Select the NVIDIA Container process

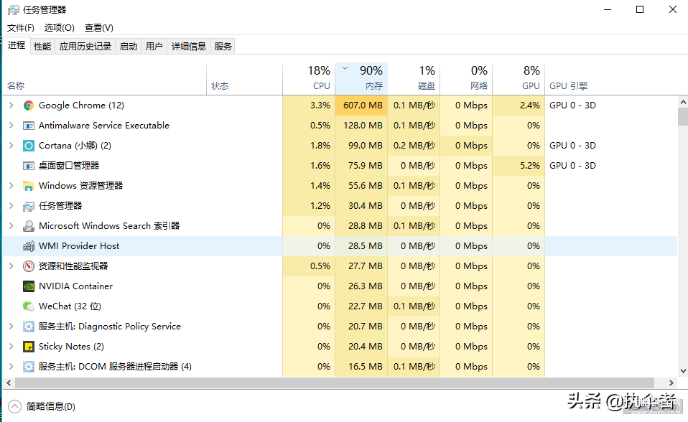tap(340, 286)
